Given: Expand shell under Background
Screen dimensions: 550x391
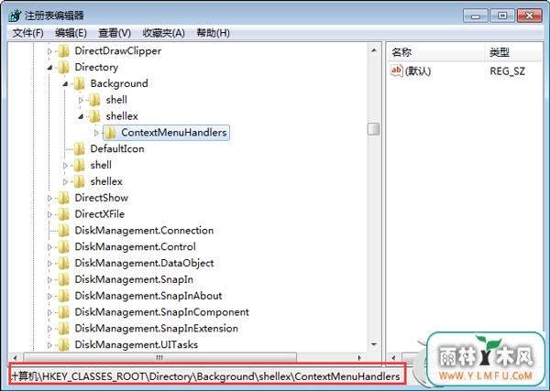Looking at the screenshot, I should point(81,100).
